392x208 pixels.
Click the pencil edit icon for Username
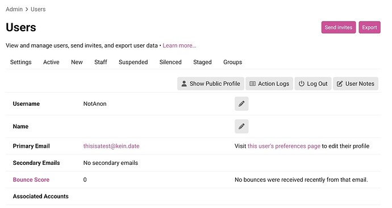coord(241,103)
